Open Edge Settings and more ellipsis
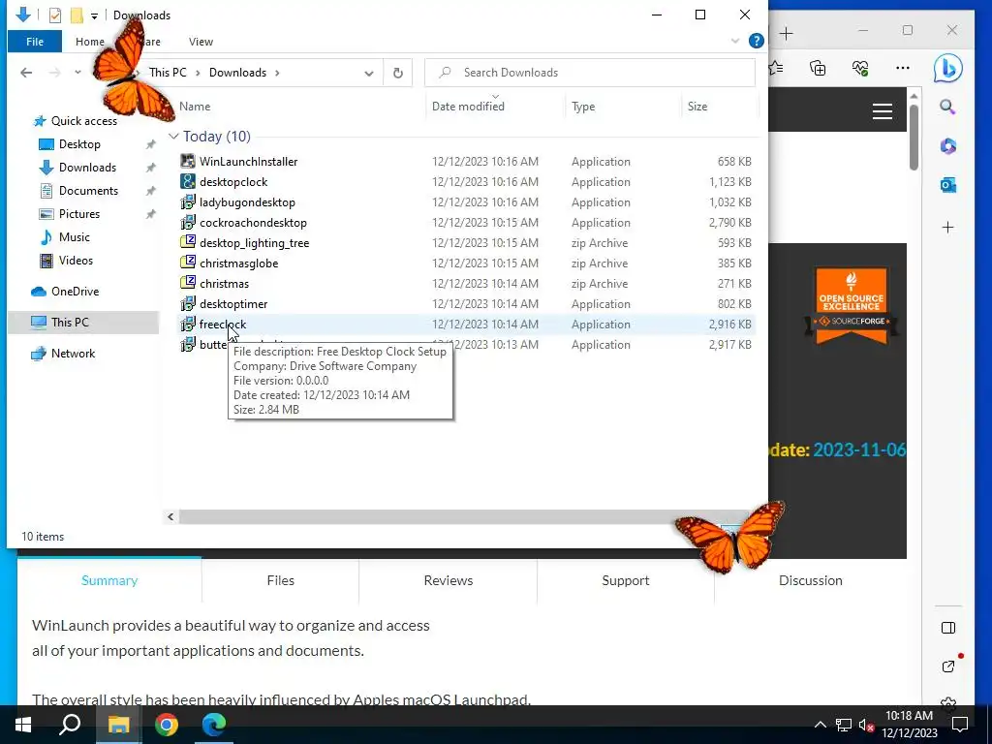Screen dimensions: 992x744 pos(903,68)
